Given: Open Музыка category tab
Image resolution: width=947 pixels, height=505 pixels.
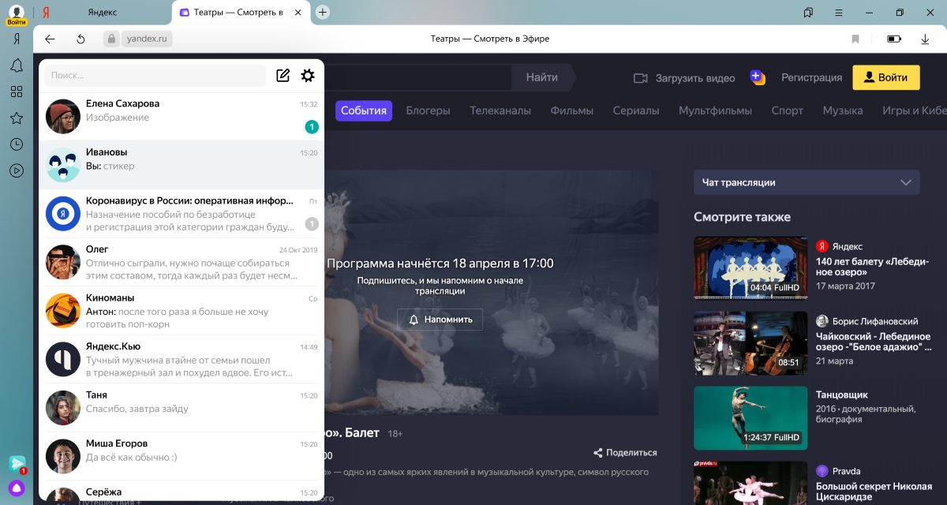Looking at the screenshot, I should [x=843, y=110].
